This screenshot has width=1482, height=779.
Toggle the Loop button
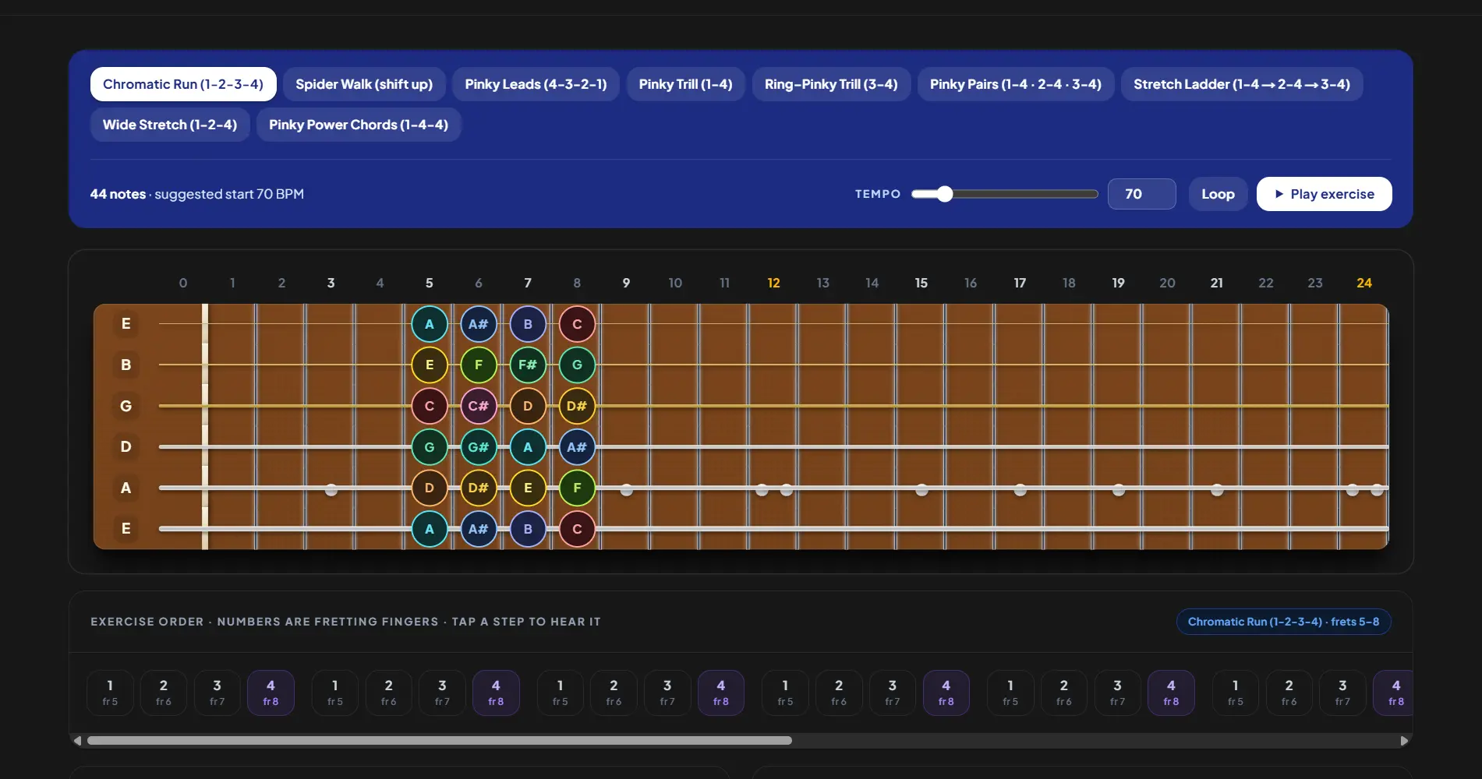tap(1218, 194)
